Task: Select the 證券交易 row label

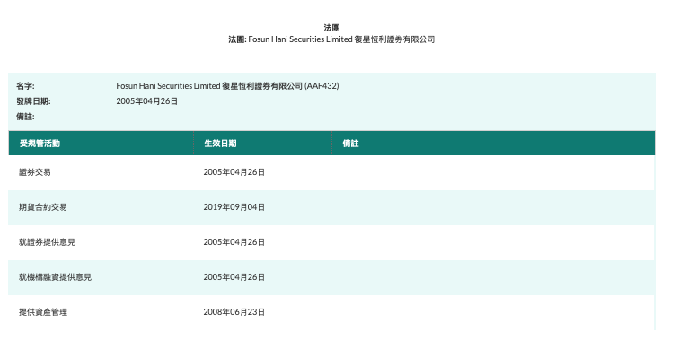Action: tap(35, 172)
